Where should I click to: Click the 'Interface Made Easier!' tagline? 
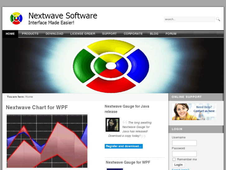51,23
